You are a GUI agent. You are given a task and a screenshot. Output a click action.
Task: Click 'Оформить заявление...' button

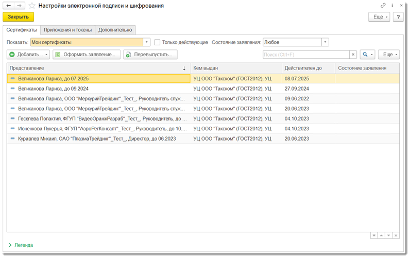pyautogui.click(x=87, y=55)
